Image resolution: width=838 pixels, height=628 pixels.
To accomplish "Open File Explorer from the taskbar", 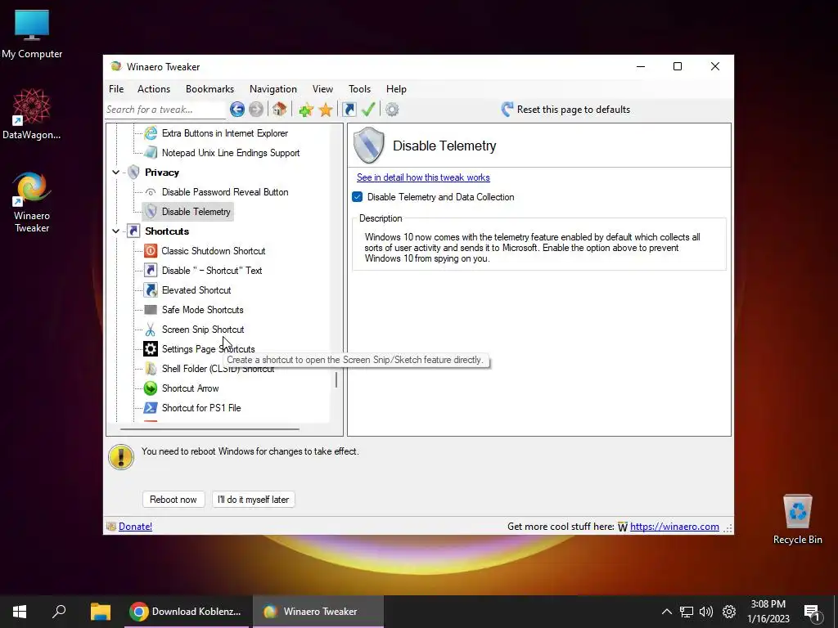I will 101,612.
